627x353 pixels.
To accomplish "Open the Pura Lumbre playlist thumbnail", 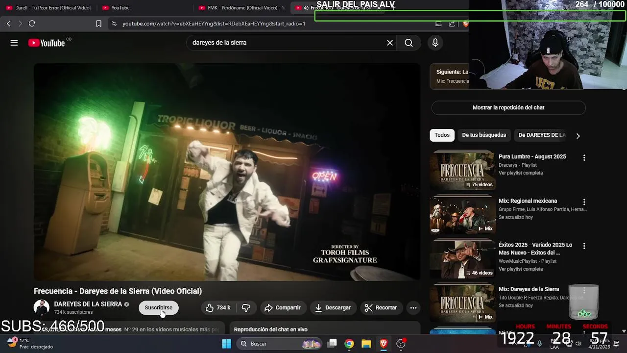I will (462, 171).
